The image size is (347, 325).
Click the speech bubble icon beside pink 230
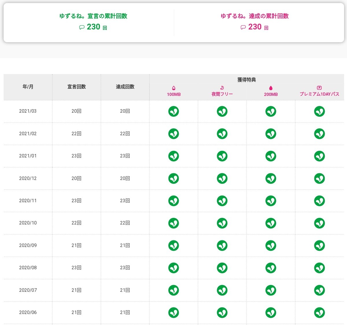coord(243,27)
